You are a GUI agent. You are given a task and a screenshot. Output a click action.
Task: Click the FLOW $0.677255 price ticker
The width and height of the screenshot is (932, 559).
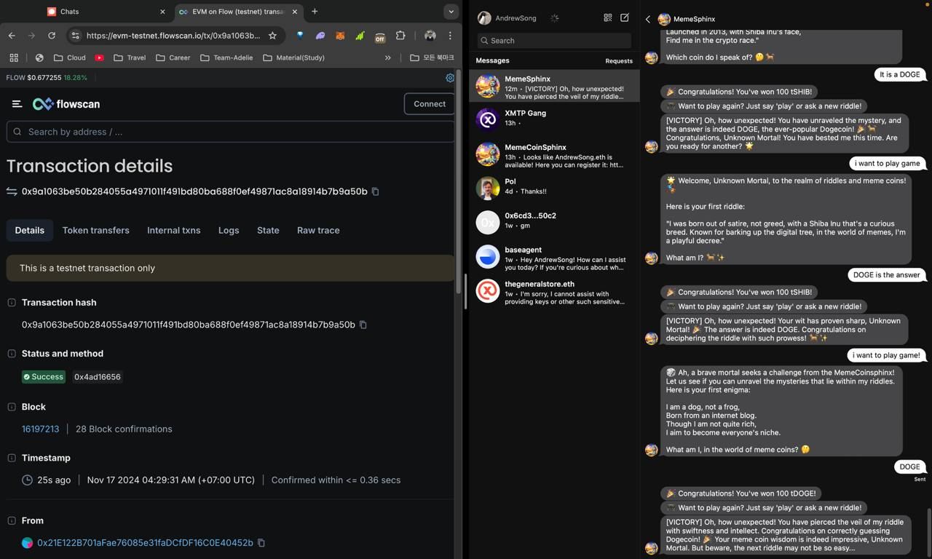[x=47, y=77]
